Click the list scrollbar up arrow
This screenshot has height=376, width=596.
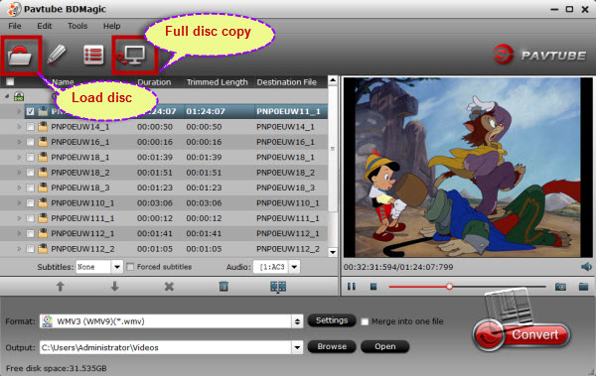pos(333,80)
